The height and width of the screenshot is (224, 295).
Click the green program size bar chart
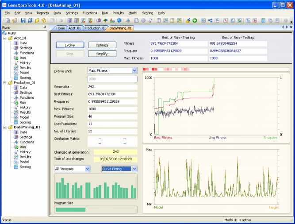(96, 187)
